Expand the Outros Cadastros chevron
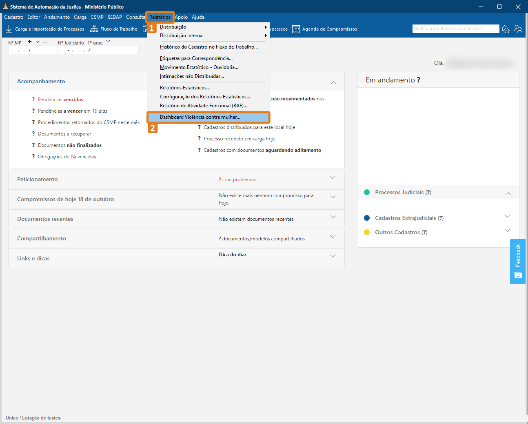 pyautogui.click(x=507, y=231)
